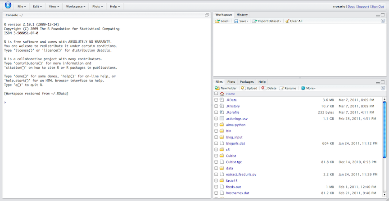Toggle the select-all files checkbox
This screenshot has height=201, width=389.
click(216, 94)
